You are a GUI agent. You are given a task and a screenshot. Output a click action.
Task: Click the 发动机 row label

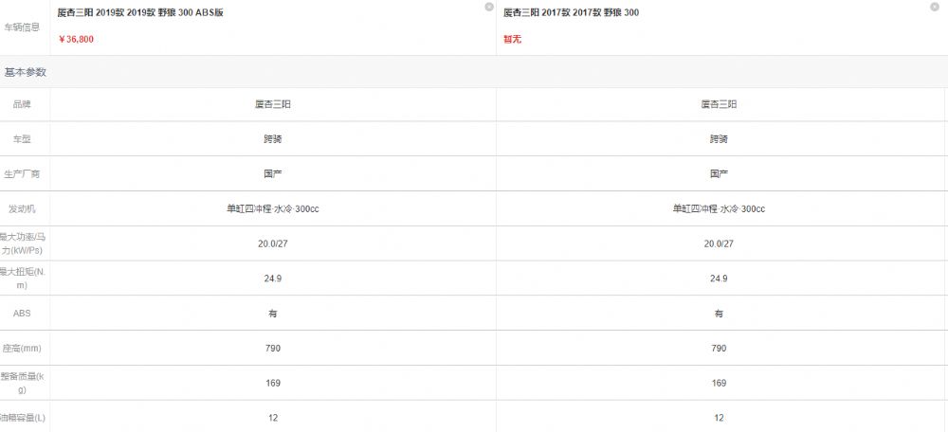[x=23, y=209]
